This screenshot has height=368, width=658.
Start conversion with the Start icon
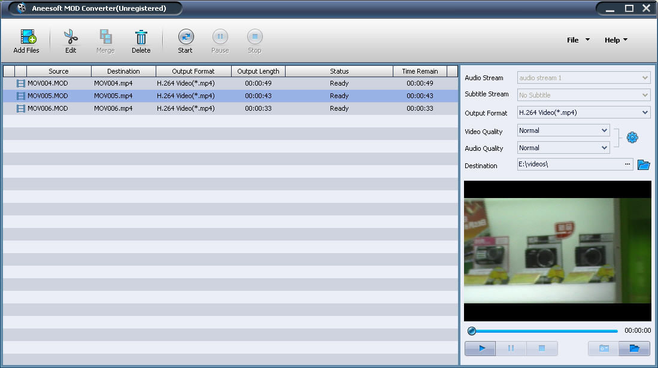(x=186, y=37)
